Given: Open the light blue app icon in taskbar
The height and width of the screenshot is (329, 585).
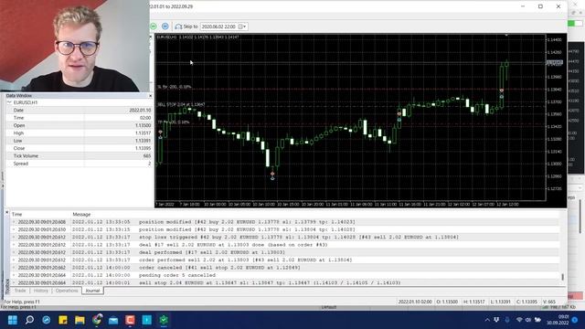Looking at the screenshot, I should (147, 320).
